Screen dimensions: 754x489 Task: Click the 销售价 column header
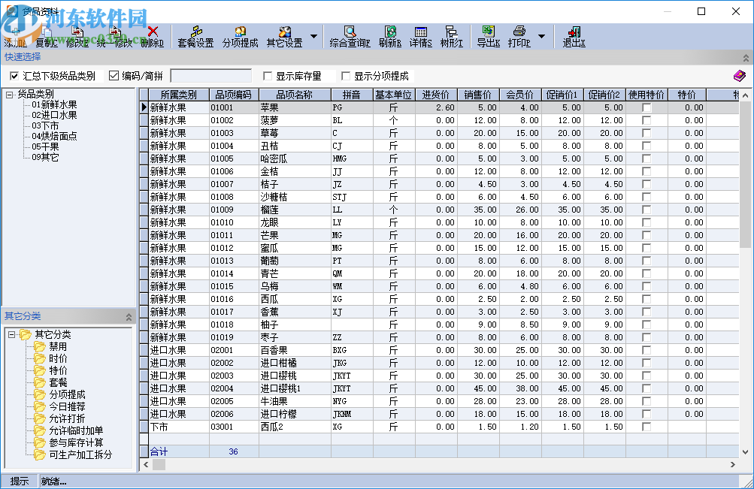(x=478, y=95)
